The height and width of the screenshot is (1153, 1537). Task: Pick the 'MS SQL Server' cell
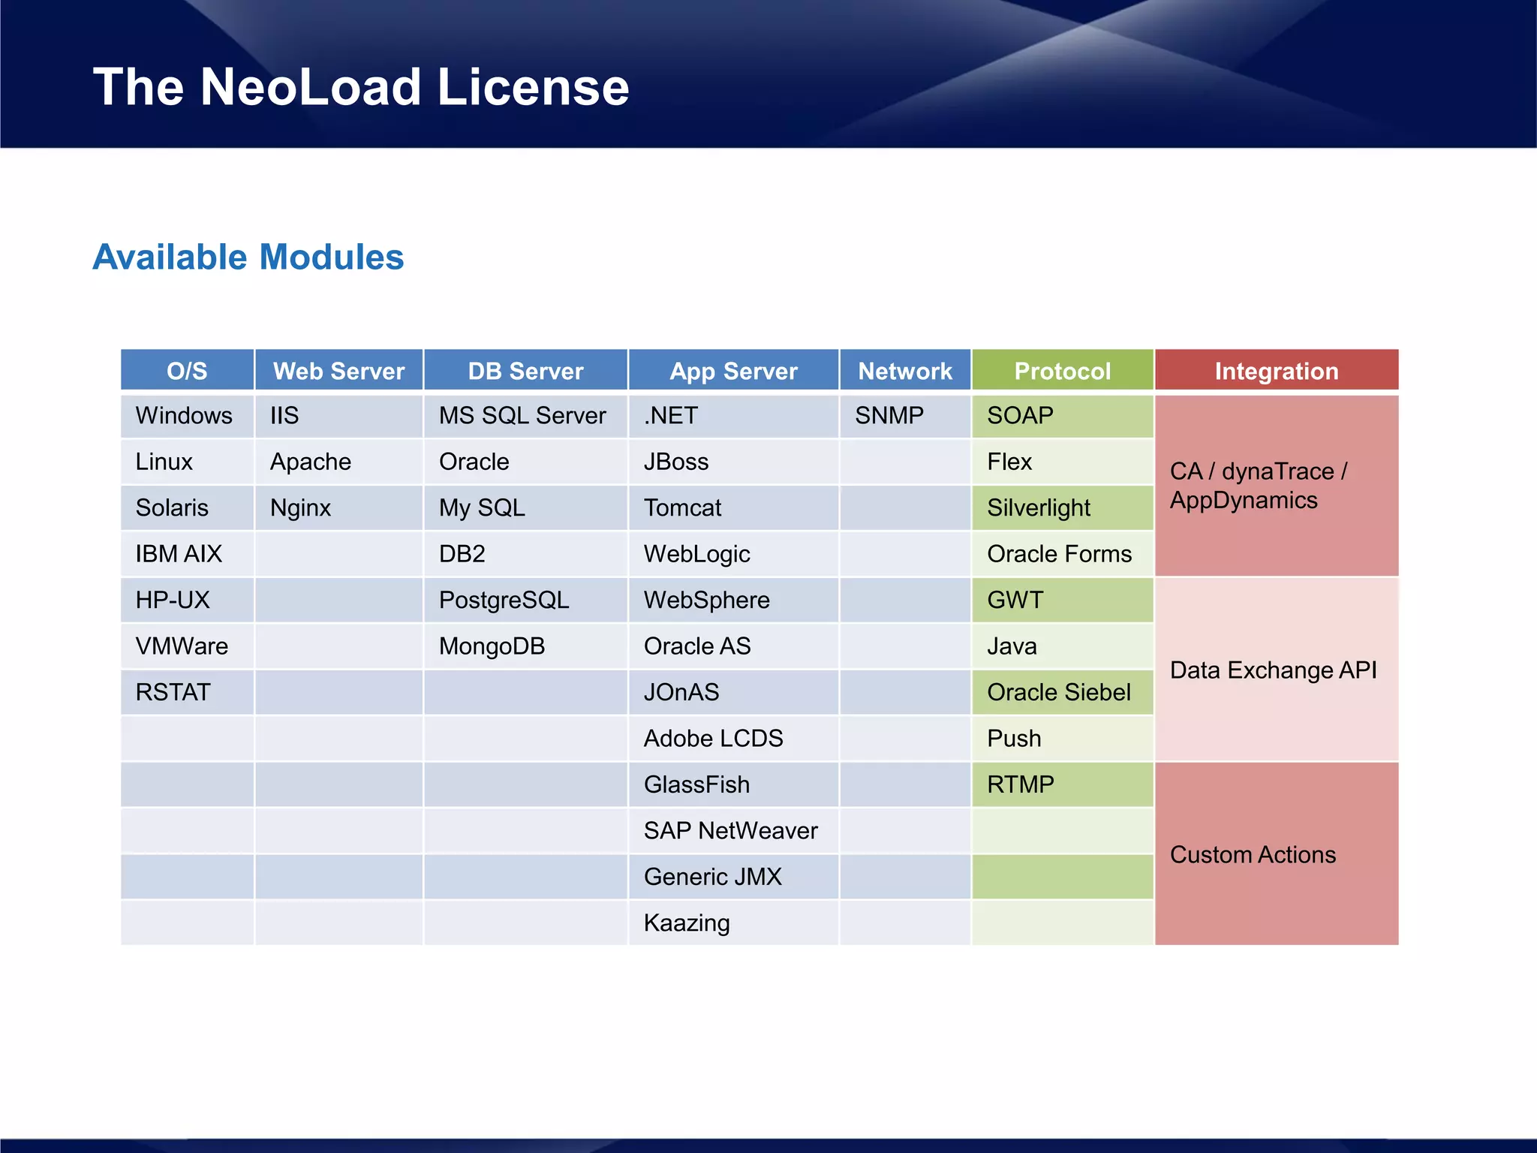tap(526, 416)
